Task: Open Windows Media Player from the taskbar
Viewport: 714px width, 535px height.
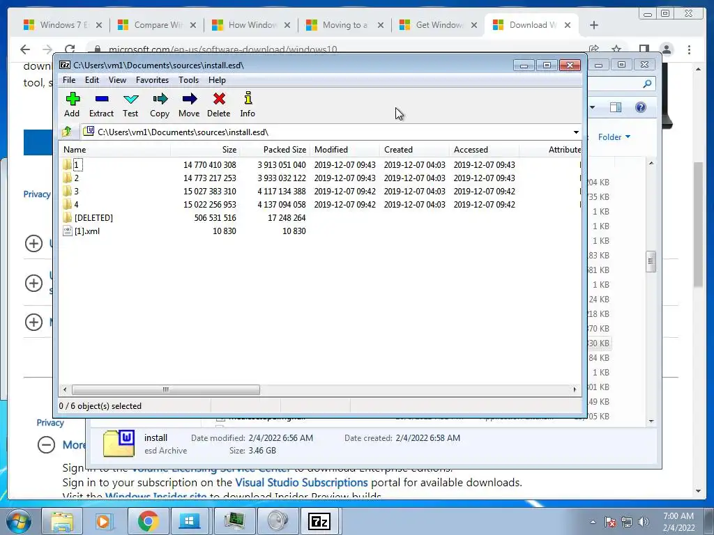Action: (x=105, y=521)
